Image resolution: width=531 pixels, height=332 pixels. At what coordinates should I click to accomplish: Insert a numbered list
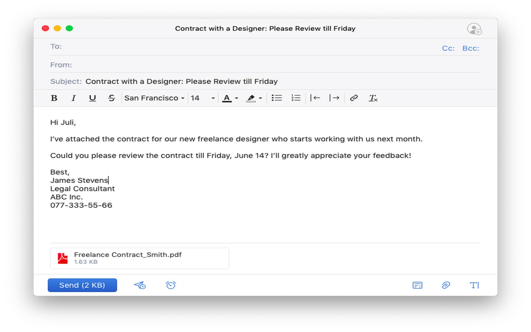[x=296, y=98]
